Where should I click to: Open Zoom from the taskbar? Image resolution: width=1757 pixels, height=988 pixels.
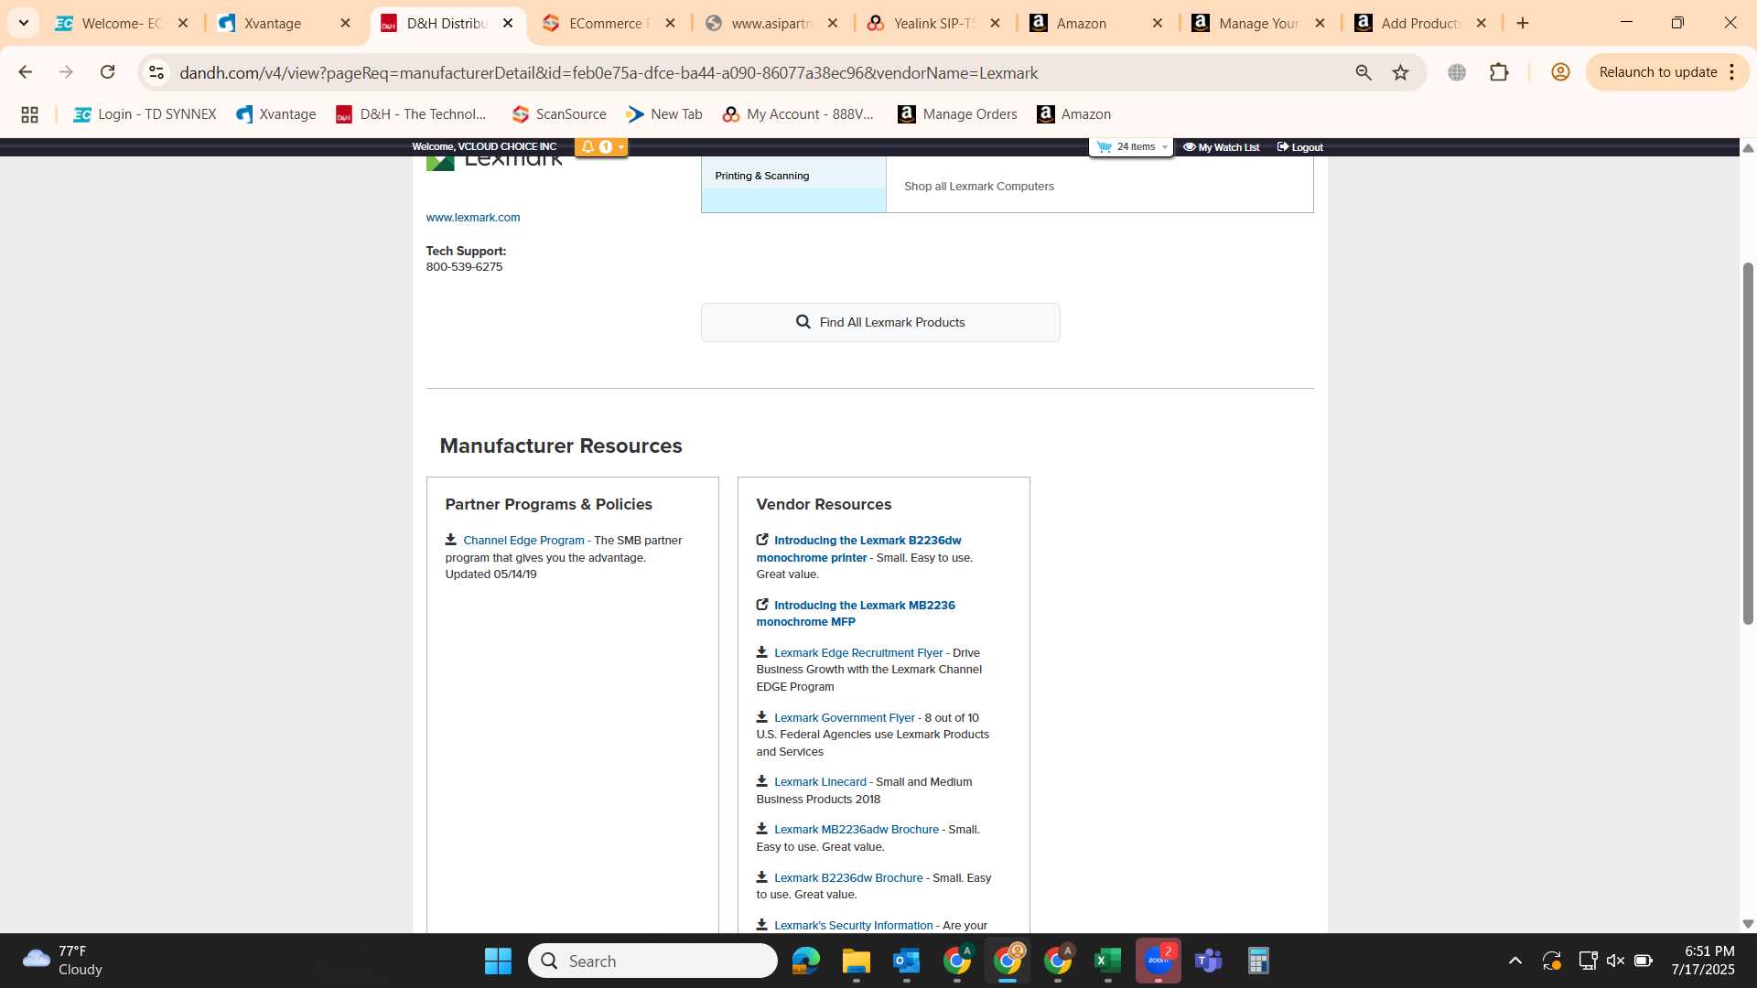(1158, 961)
